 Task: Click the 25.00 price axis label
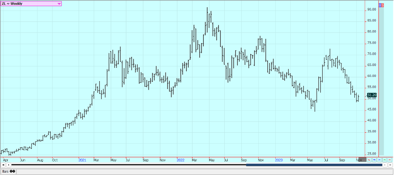click(x=372, y=154)
